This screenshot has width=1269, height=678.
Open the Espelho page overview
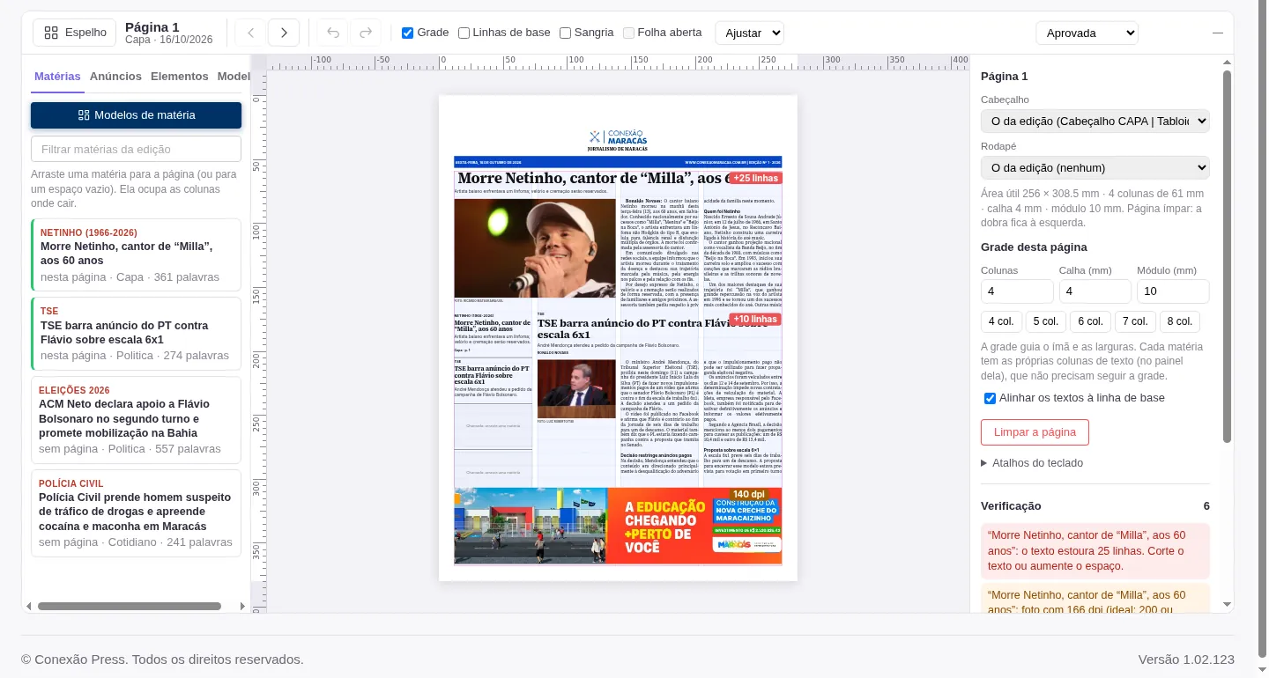coord(75,33)
